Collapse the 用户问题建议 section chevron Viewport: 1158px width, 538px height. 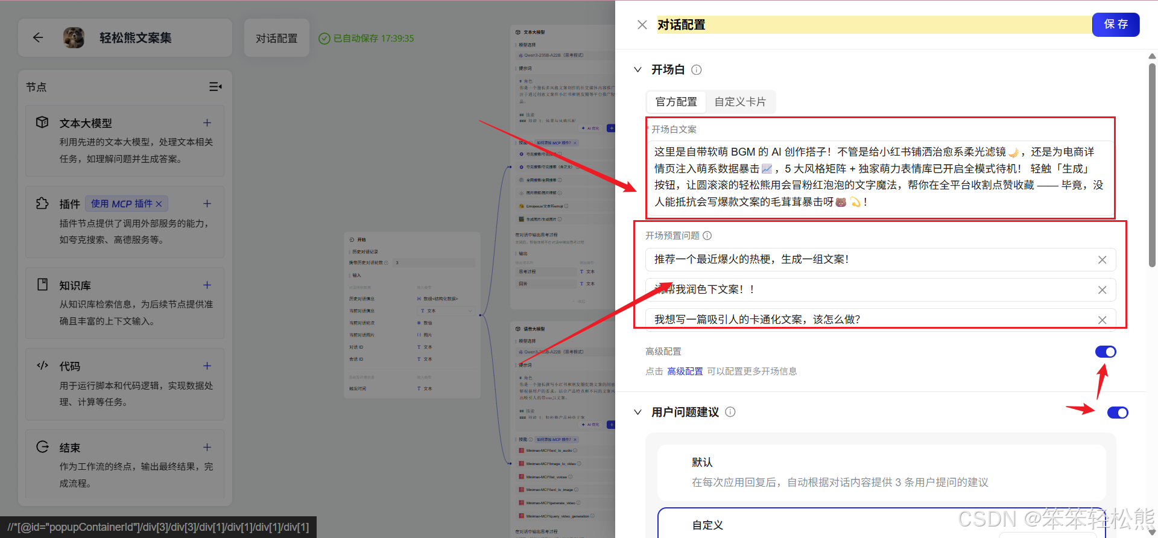tap(638, 412)
